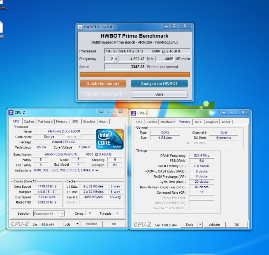Open Caches tab in right CPU-Z

tap(152, 122)
